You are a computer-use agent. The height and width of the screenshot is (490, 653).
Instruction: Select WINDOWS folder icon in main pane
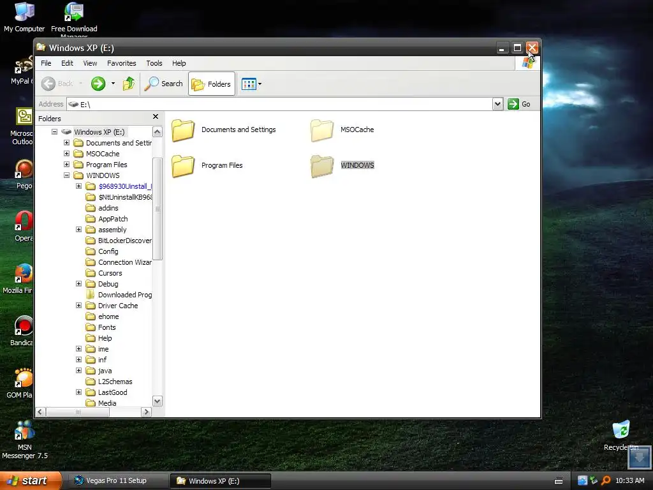(321, 166)
